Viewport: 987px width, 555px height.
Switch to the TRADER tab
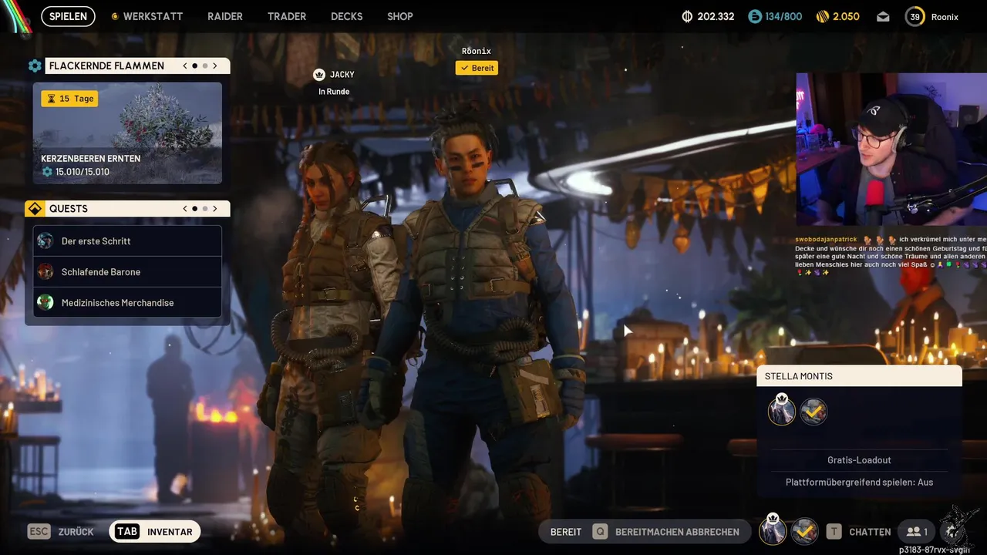pos(287,16)
